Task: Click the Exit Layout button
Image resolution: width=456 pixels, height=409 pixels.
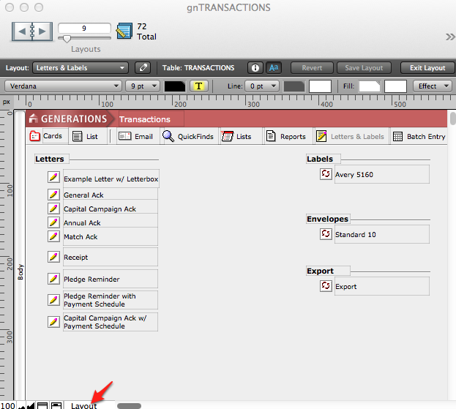Action: coord(427,68)
